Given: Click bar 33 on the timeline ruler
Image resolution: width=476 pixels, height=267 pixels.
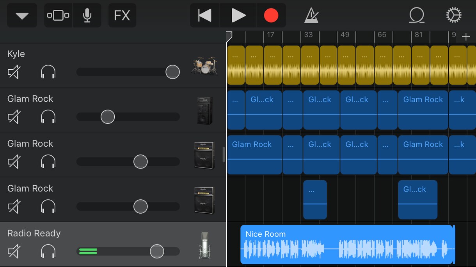Looking at the screenshot, I should tap(308, 35).
